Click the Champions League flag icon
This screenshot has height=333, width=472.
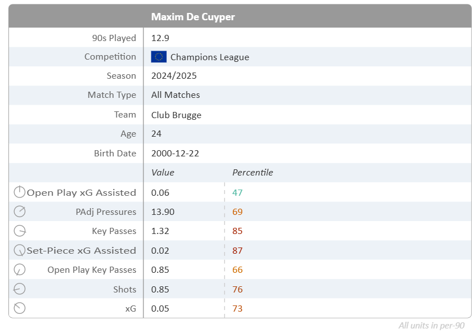tap(159, 57)
